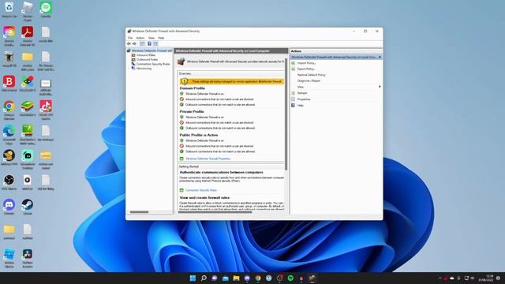Click Restore Default Policy action
Screen dimensions: 505x284
311,75
